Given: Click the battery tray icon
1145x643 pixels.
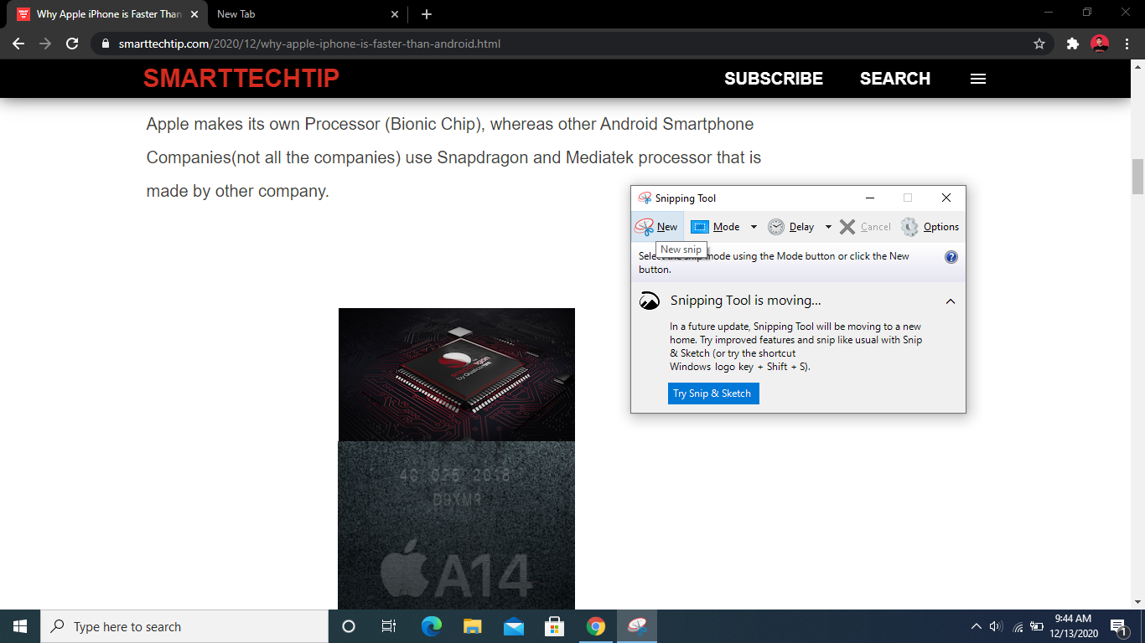Looking at the screenshot, I should click(1037, 626).
